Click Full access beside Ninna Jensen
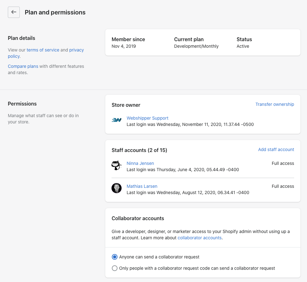 point(283,163)
